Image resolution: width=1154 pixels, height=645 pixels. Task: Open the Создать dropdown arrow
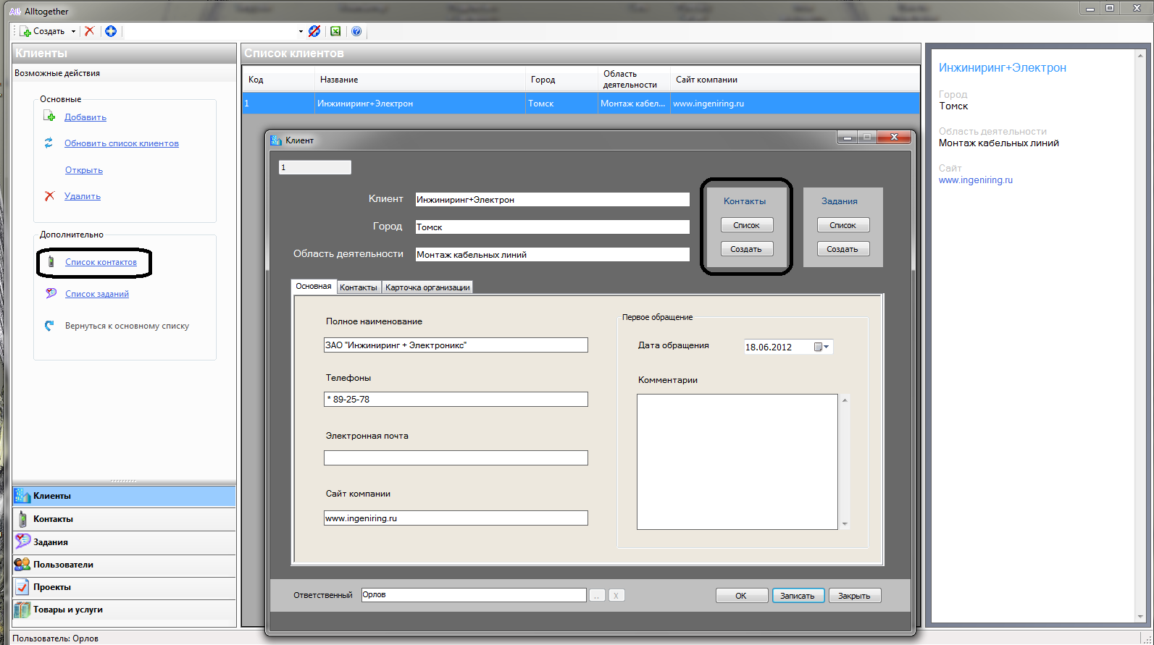click(x=73, y=31)
